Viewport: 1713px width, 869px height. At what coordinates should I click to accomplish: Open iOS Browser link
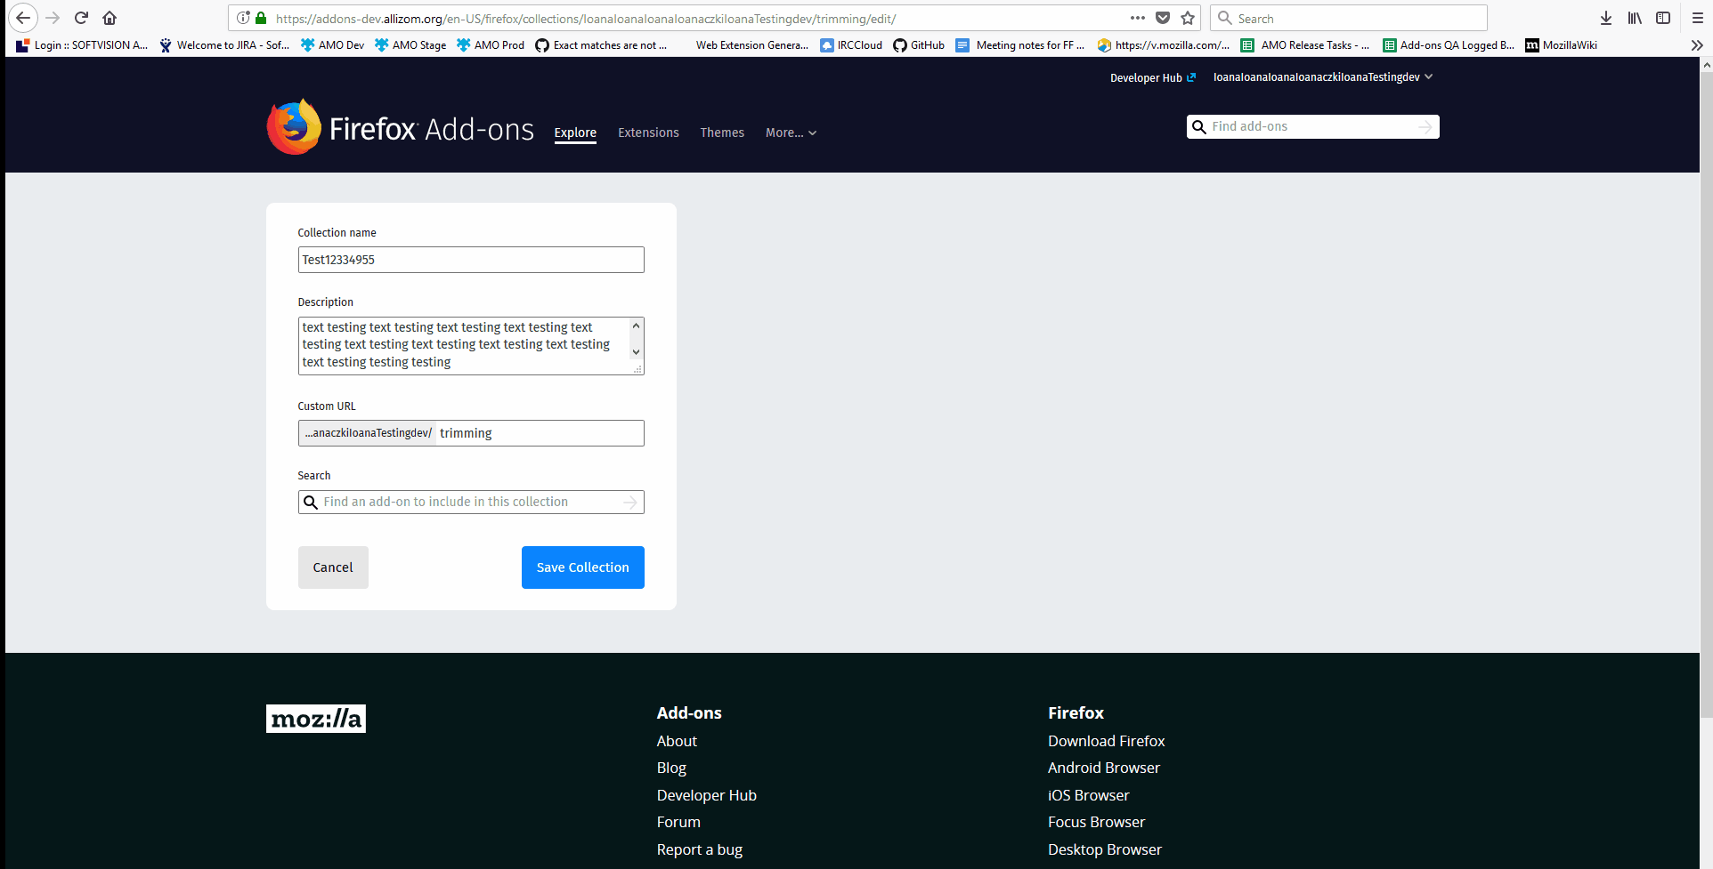(1089, 795)
